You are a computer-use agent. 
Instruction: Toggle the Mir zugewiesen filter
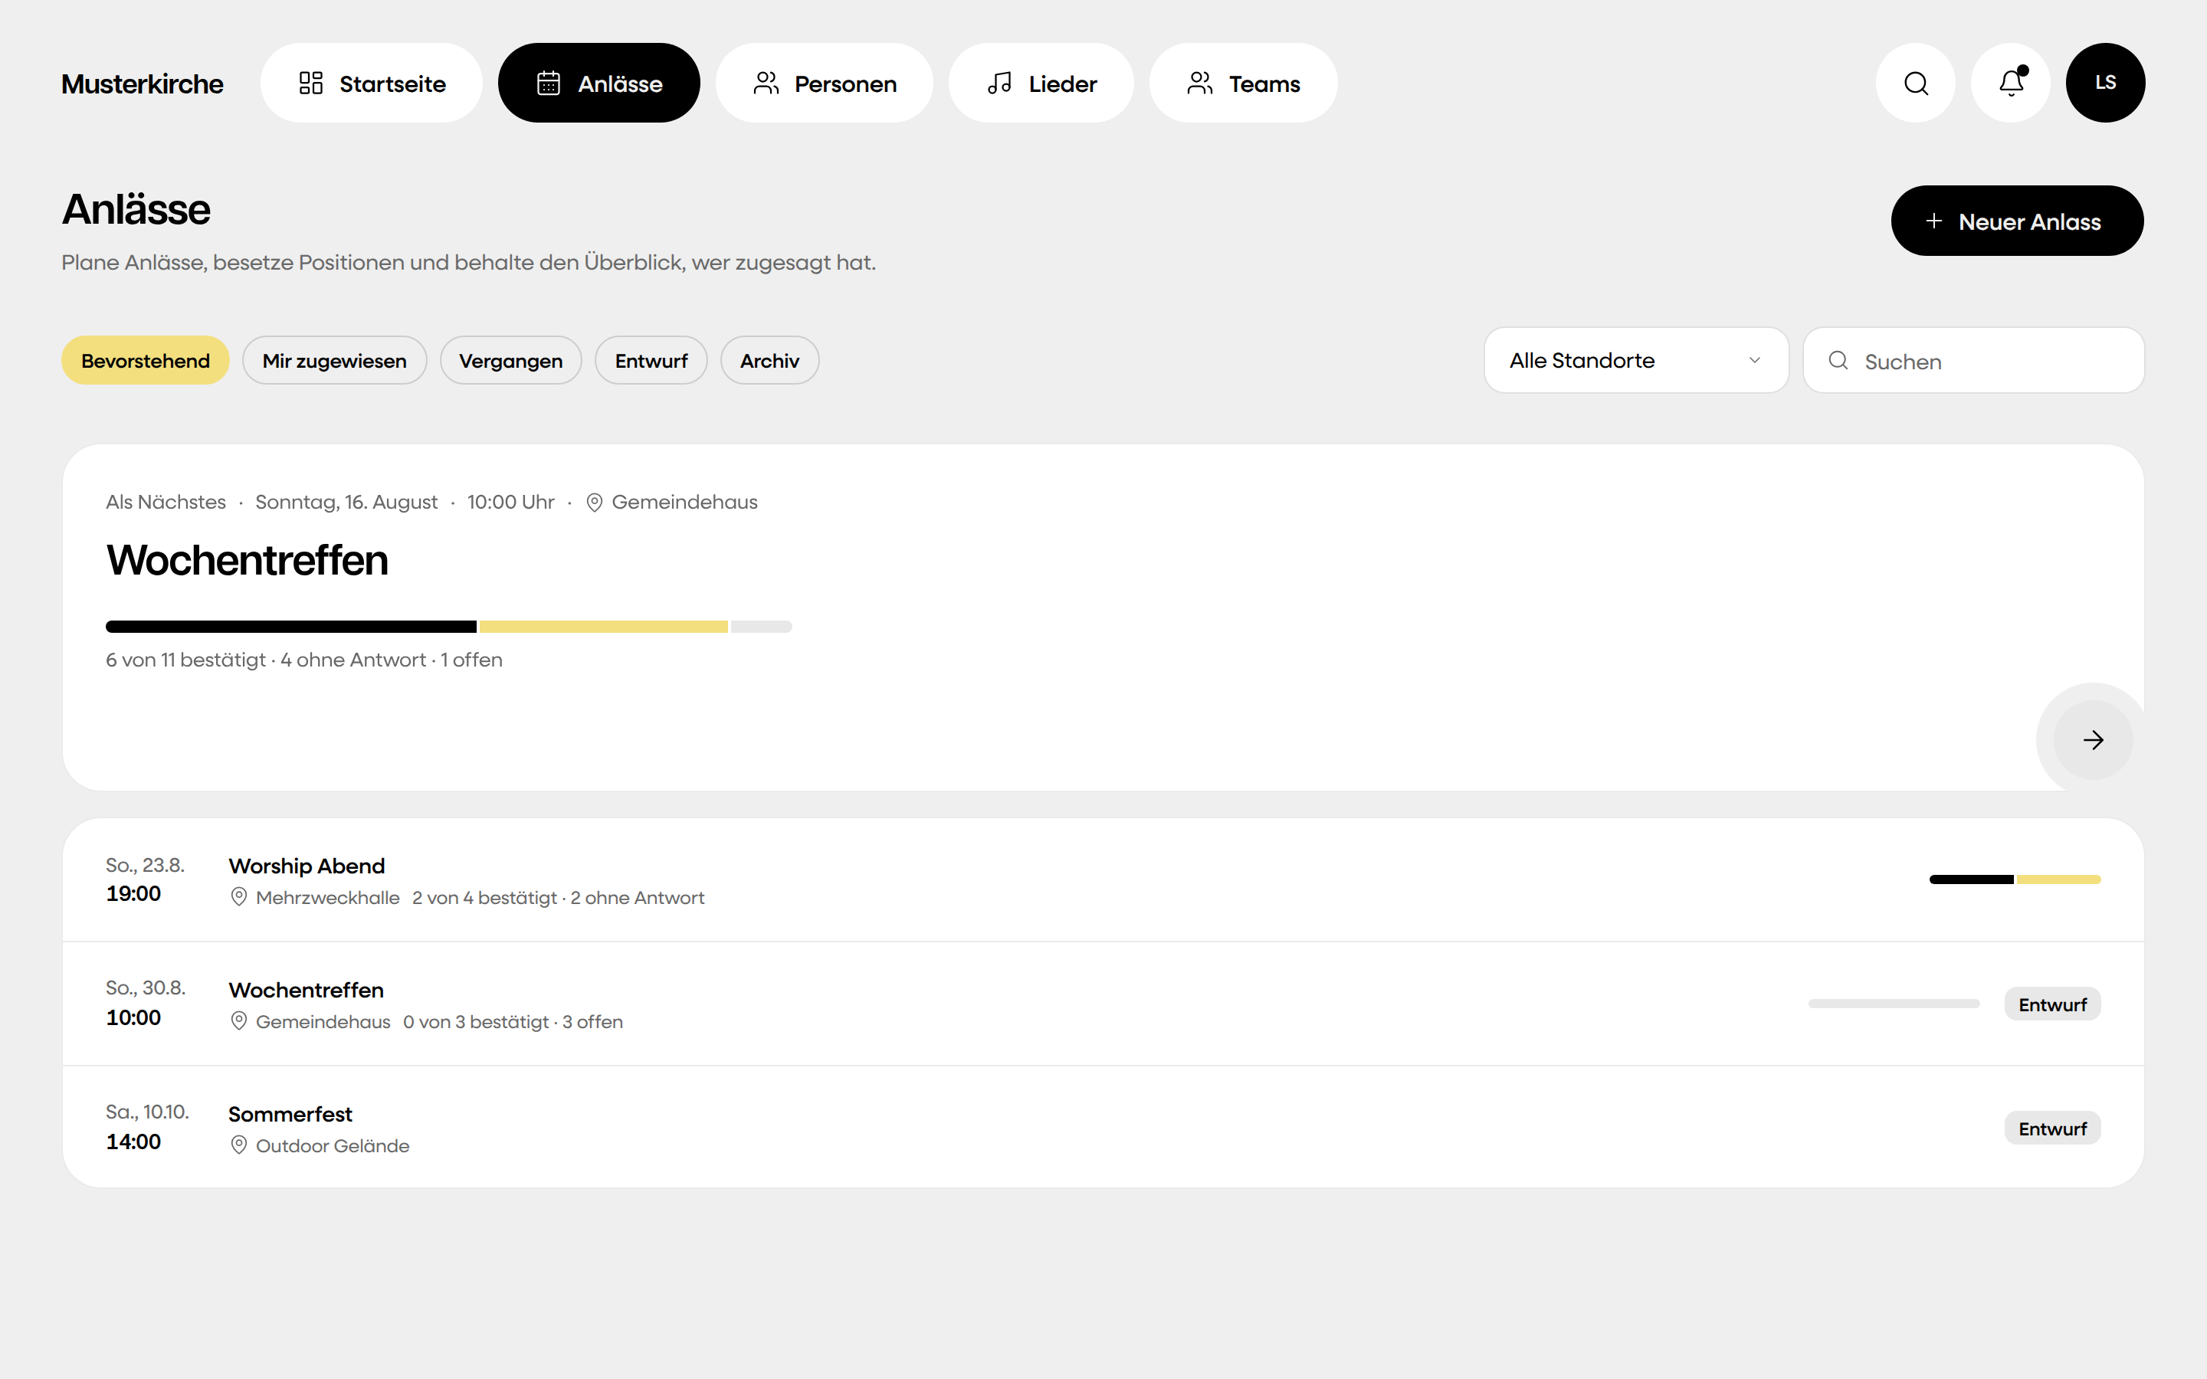coord(335,360)
